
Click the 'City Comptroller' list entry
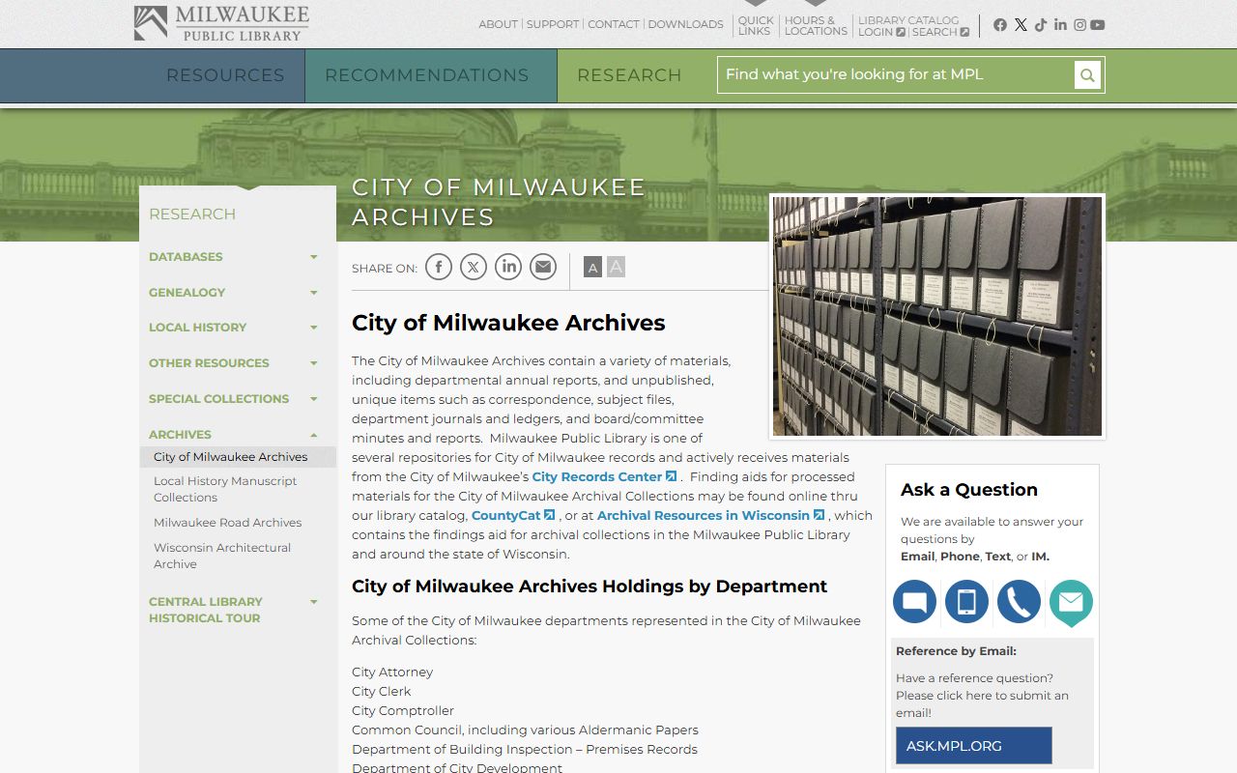(x=403, y=711)
